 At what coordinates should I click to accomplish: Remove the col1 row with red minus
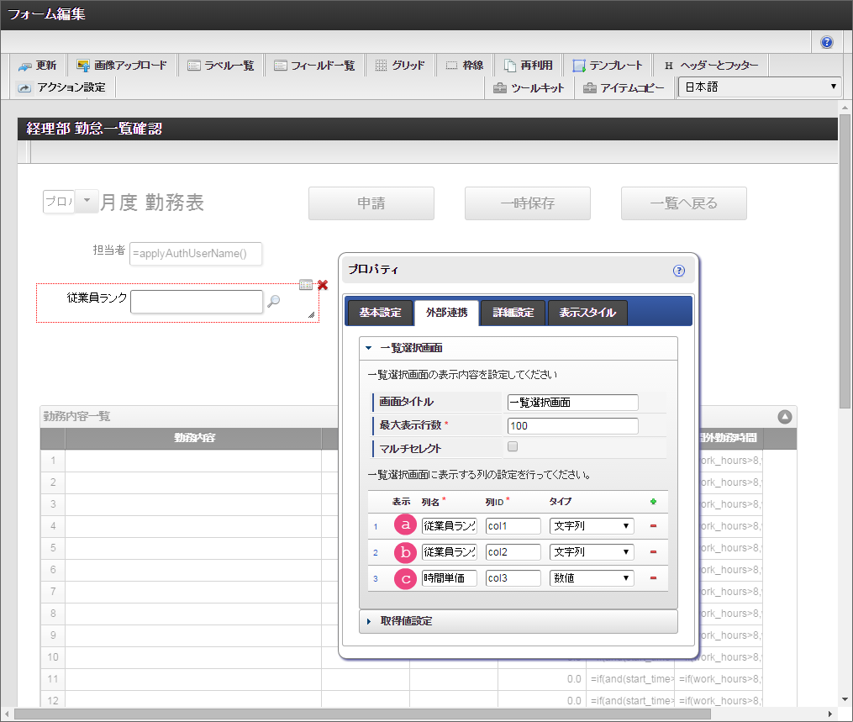pos(653,527)
